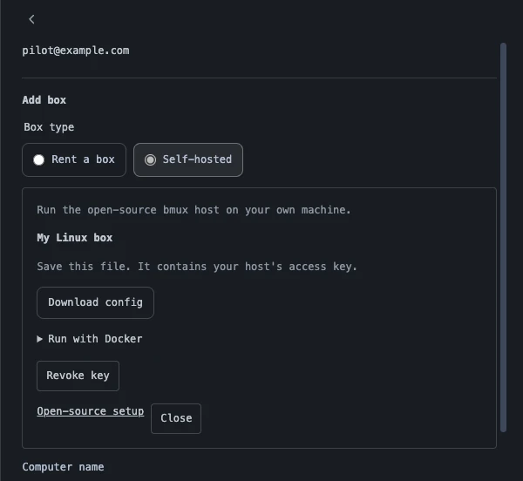This screenshot has width=523, height=481.
Task: Click the 'Save this file' access key notice
Action: click(x=197, y=267)
